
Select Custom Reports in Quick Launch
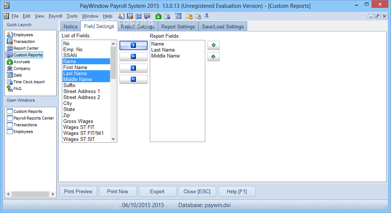point(25,55)
